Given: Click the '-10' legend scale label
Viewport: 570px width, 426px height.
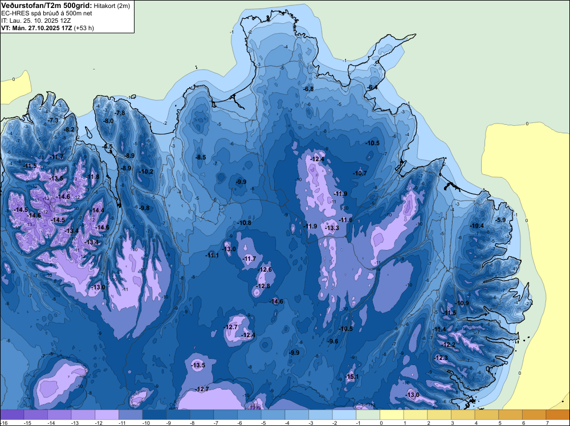Looking at the screenshot, I should [x=146, y=423].
